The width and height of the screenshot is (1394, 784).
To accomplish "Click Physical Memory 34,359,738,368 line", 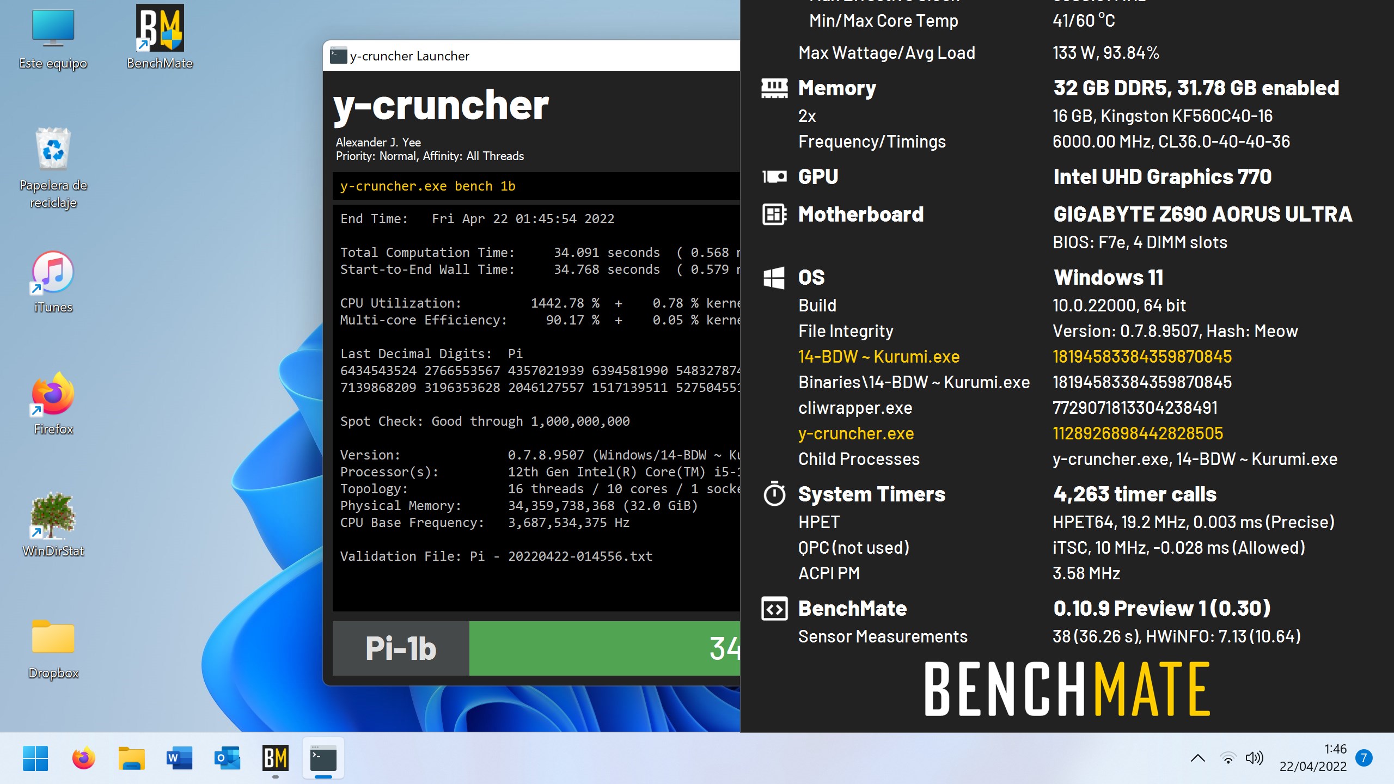I will pyautogui.click(x=518, y=506).
